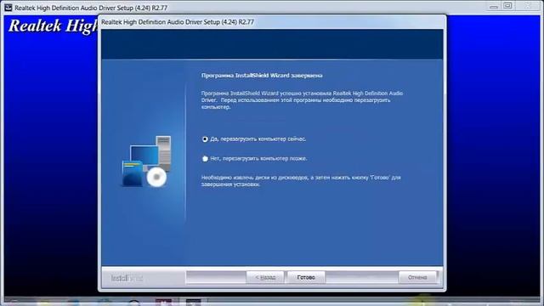Image resolution: width=544 pixels, height=306 pixels.
Task: Select 'Нет, перезагрузить компьютер позже' radio option
Action: coord(205,159)
